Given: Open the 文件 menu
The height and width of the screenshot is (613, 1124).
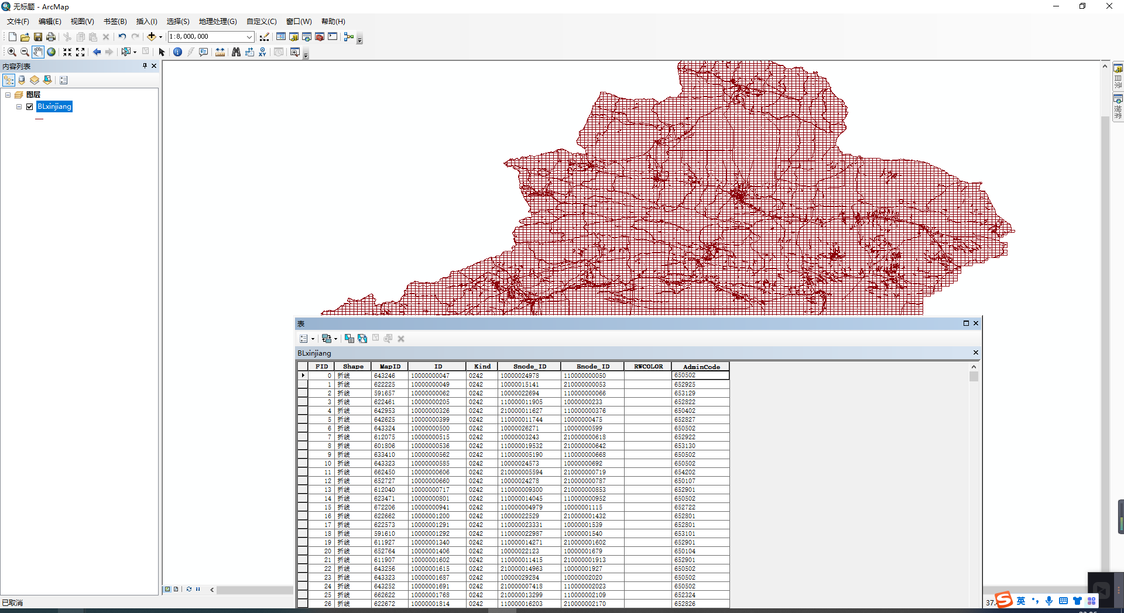Looking at the screenshot, I should pyautogui.click(x=17, y=21).
